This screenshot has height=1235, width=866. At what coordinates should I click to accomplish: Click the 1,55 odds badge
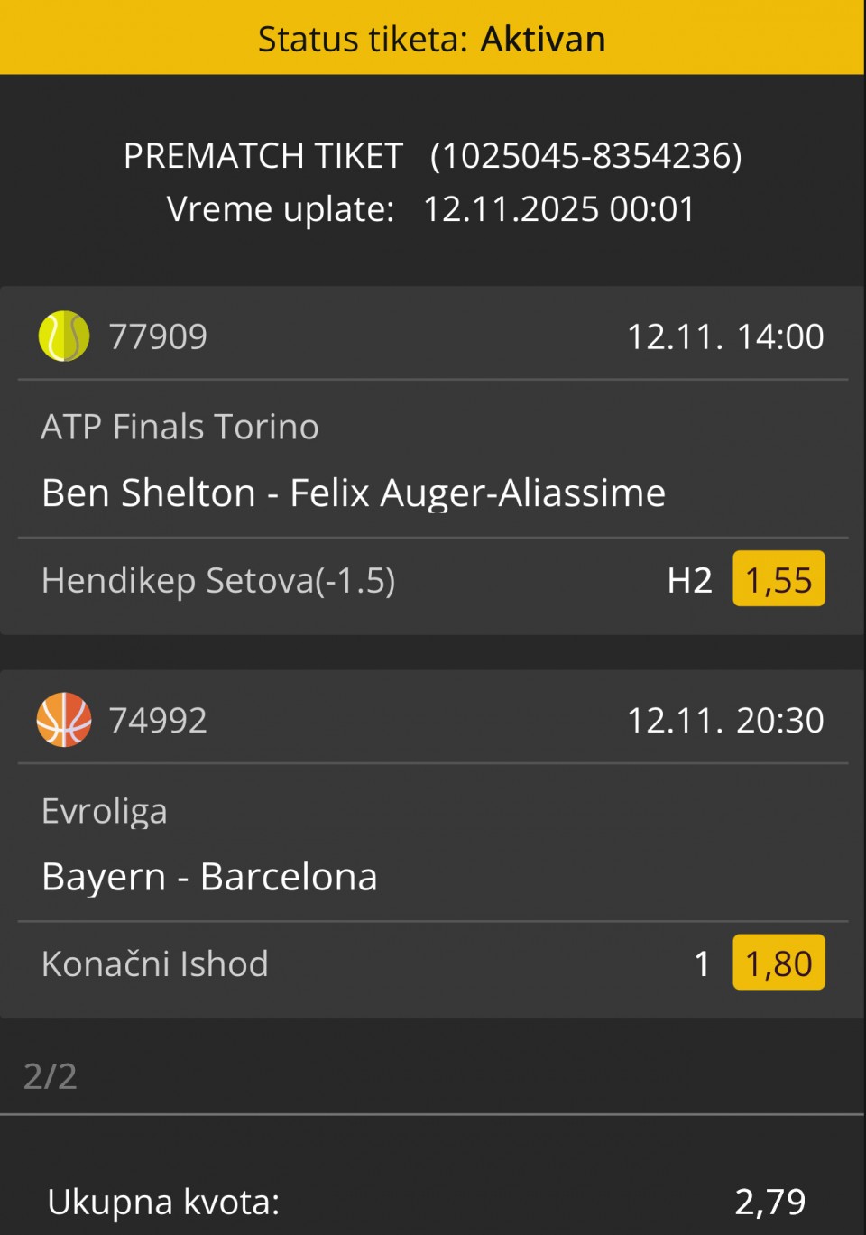pos(778,579)
